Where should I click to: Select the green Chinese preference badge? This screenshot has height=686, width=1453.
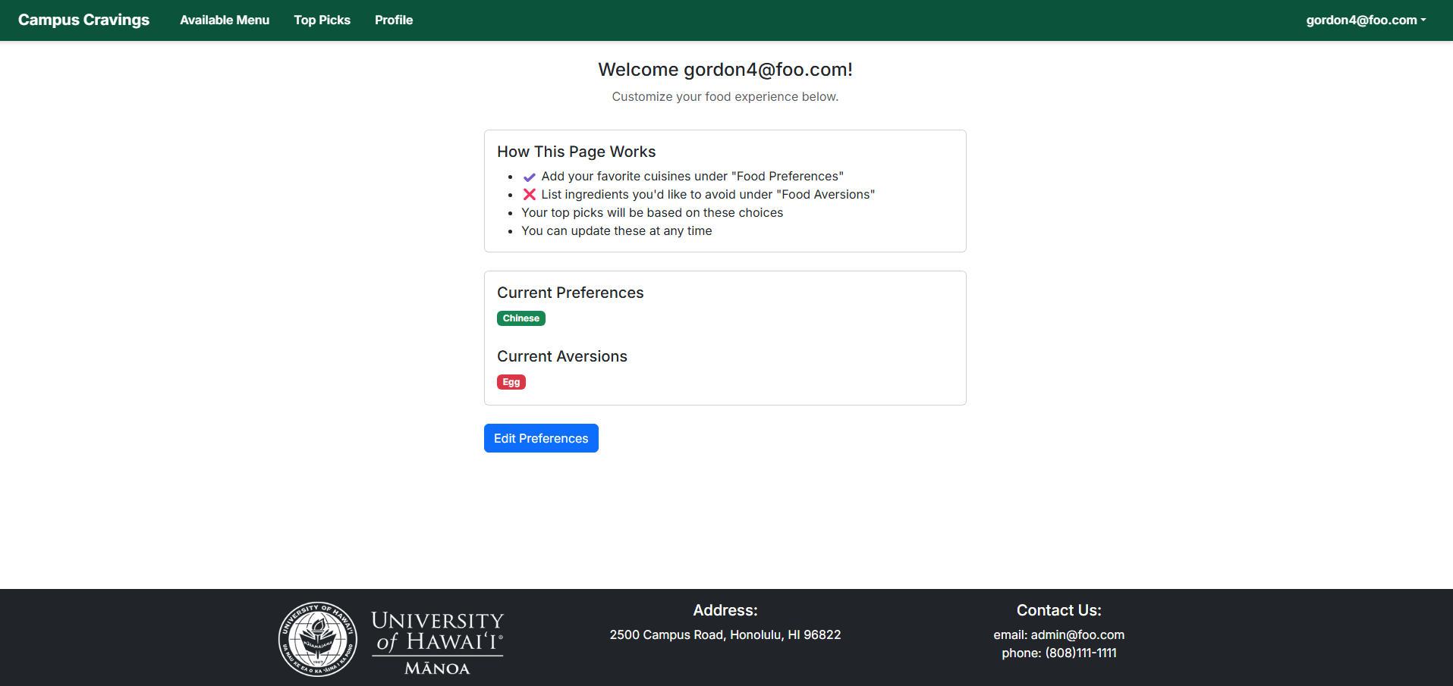pos(521,318)
